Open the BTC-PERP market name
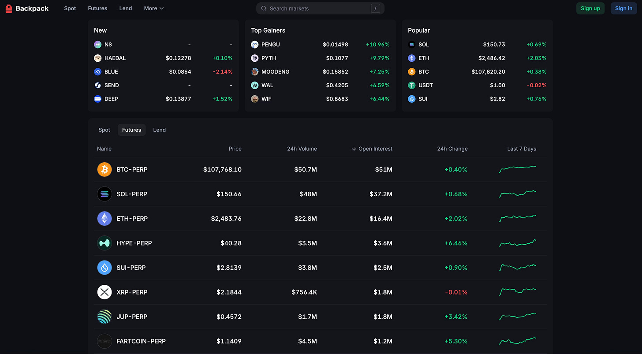This screenshot has width=642, height=354. pos(132,170)
